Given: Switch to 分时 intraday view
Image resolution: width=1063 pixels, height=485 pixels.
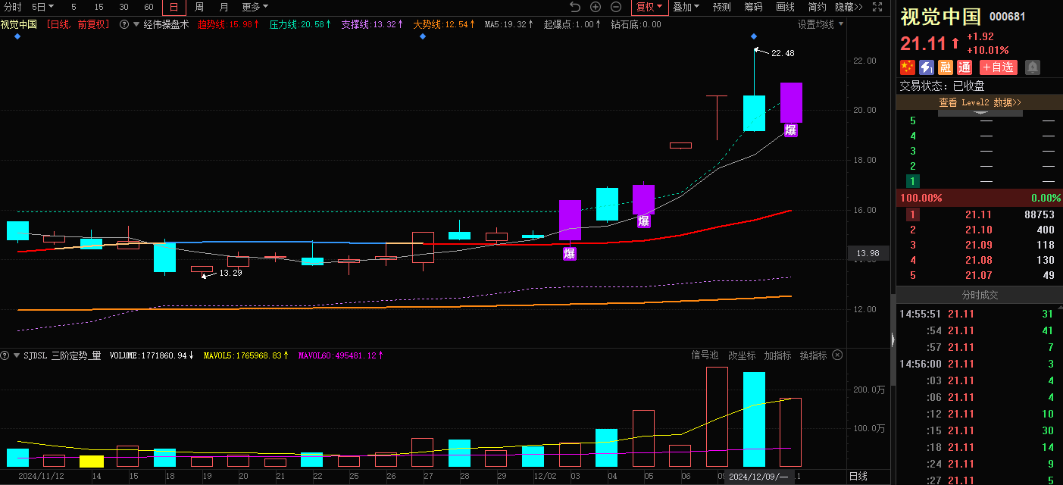Looking at the screenshot, I should [x=12, y=7].
